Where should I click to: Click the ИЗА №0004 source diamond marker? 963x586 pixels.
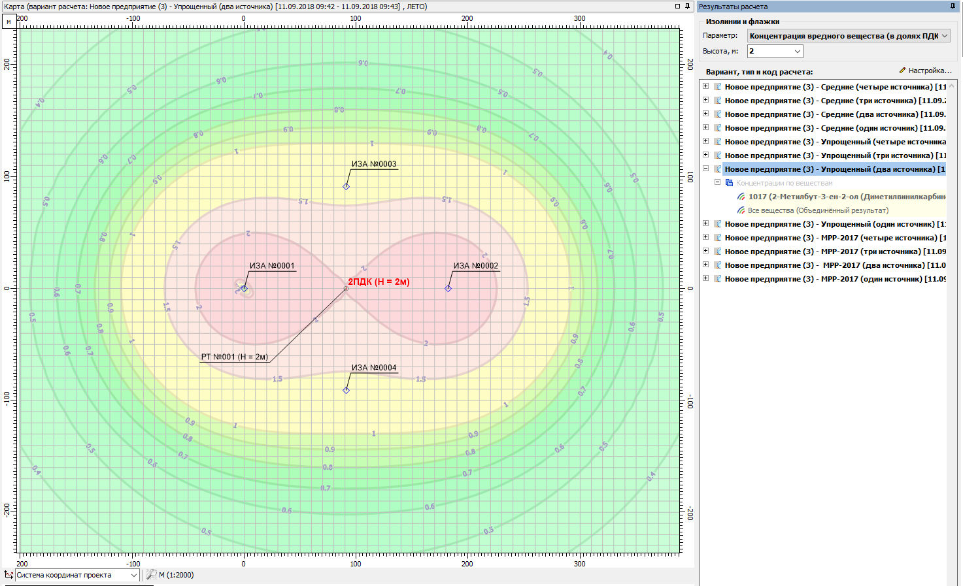click(346, 391)
